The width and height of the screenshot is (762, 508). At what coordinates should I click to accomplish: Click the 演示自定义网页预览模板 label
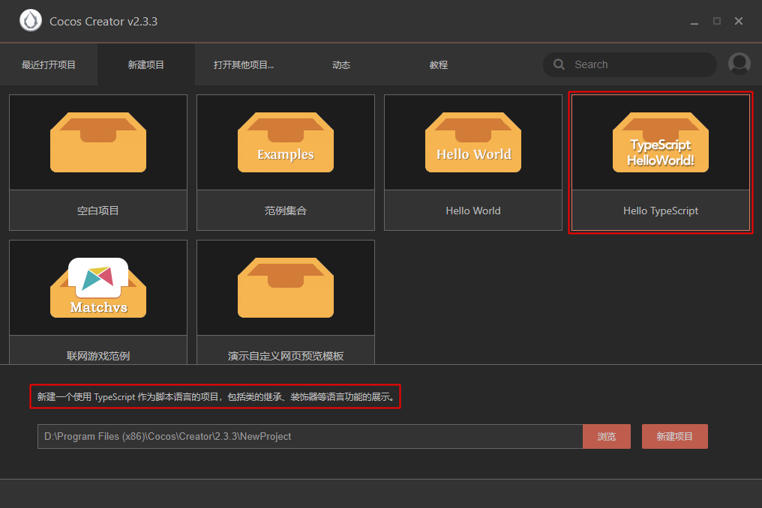click(286, 356)
